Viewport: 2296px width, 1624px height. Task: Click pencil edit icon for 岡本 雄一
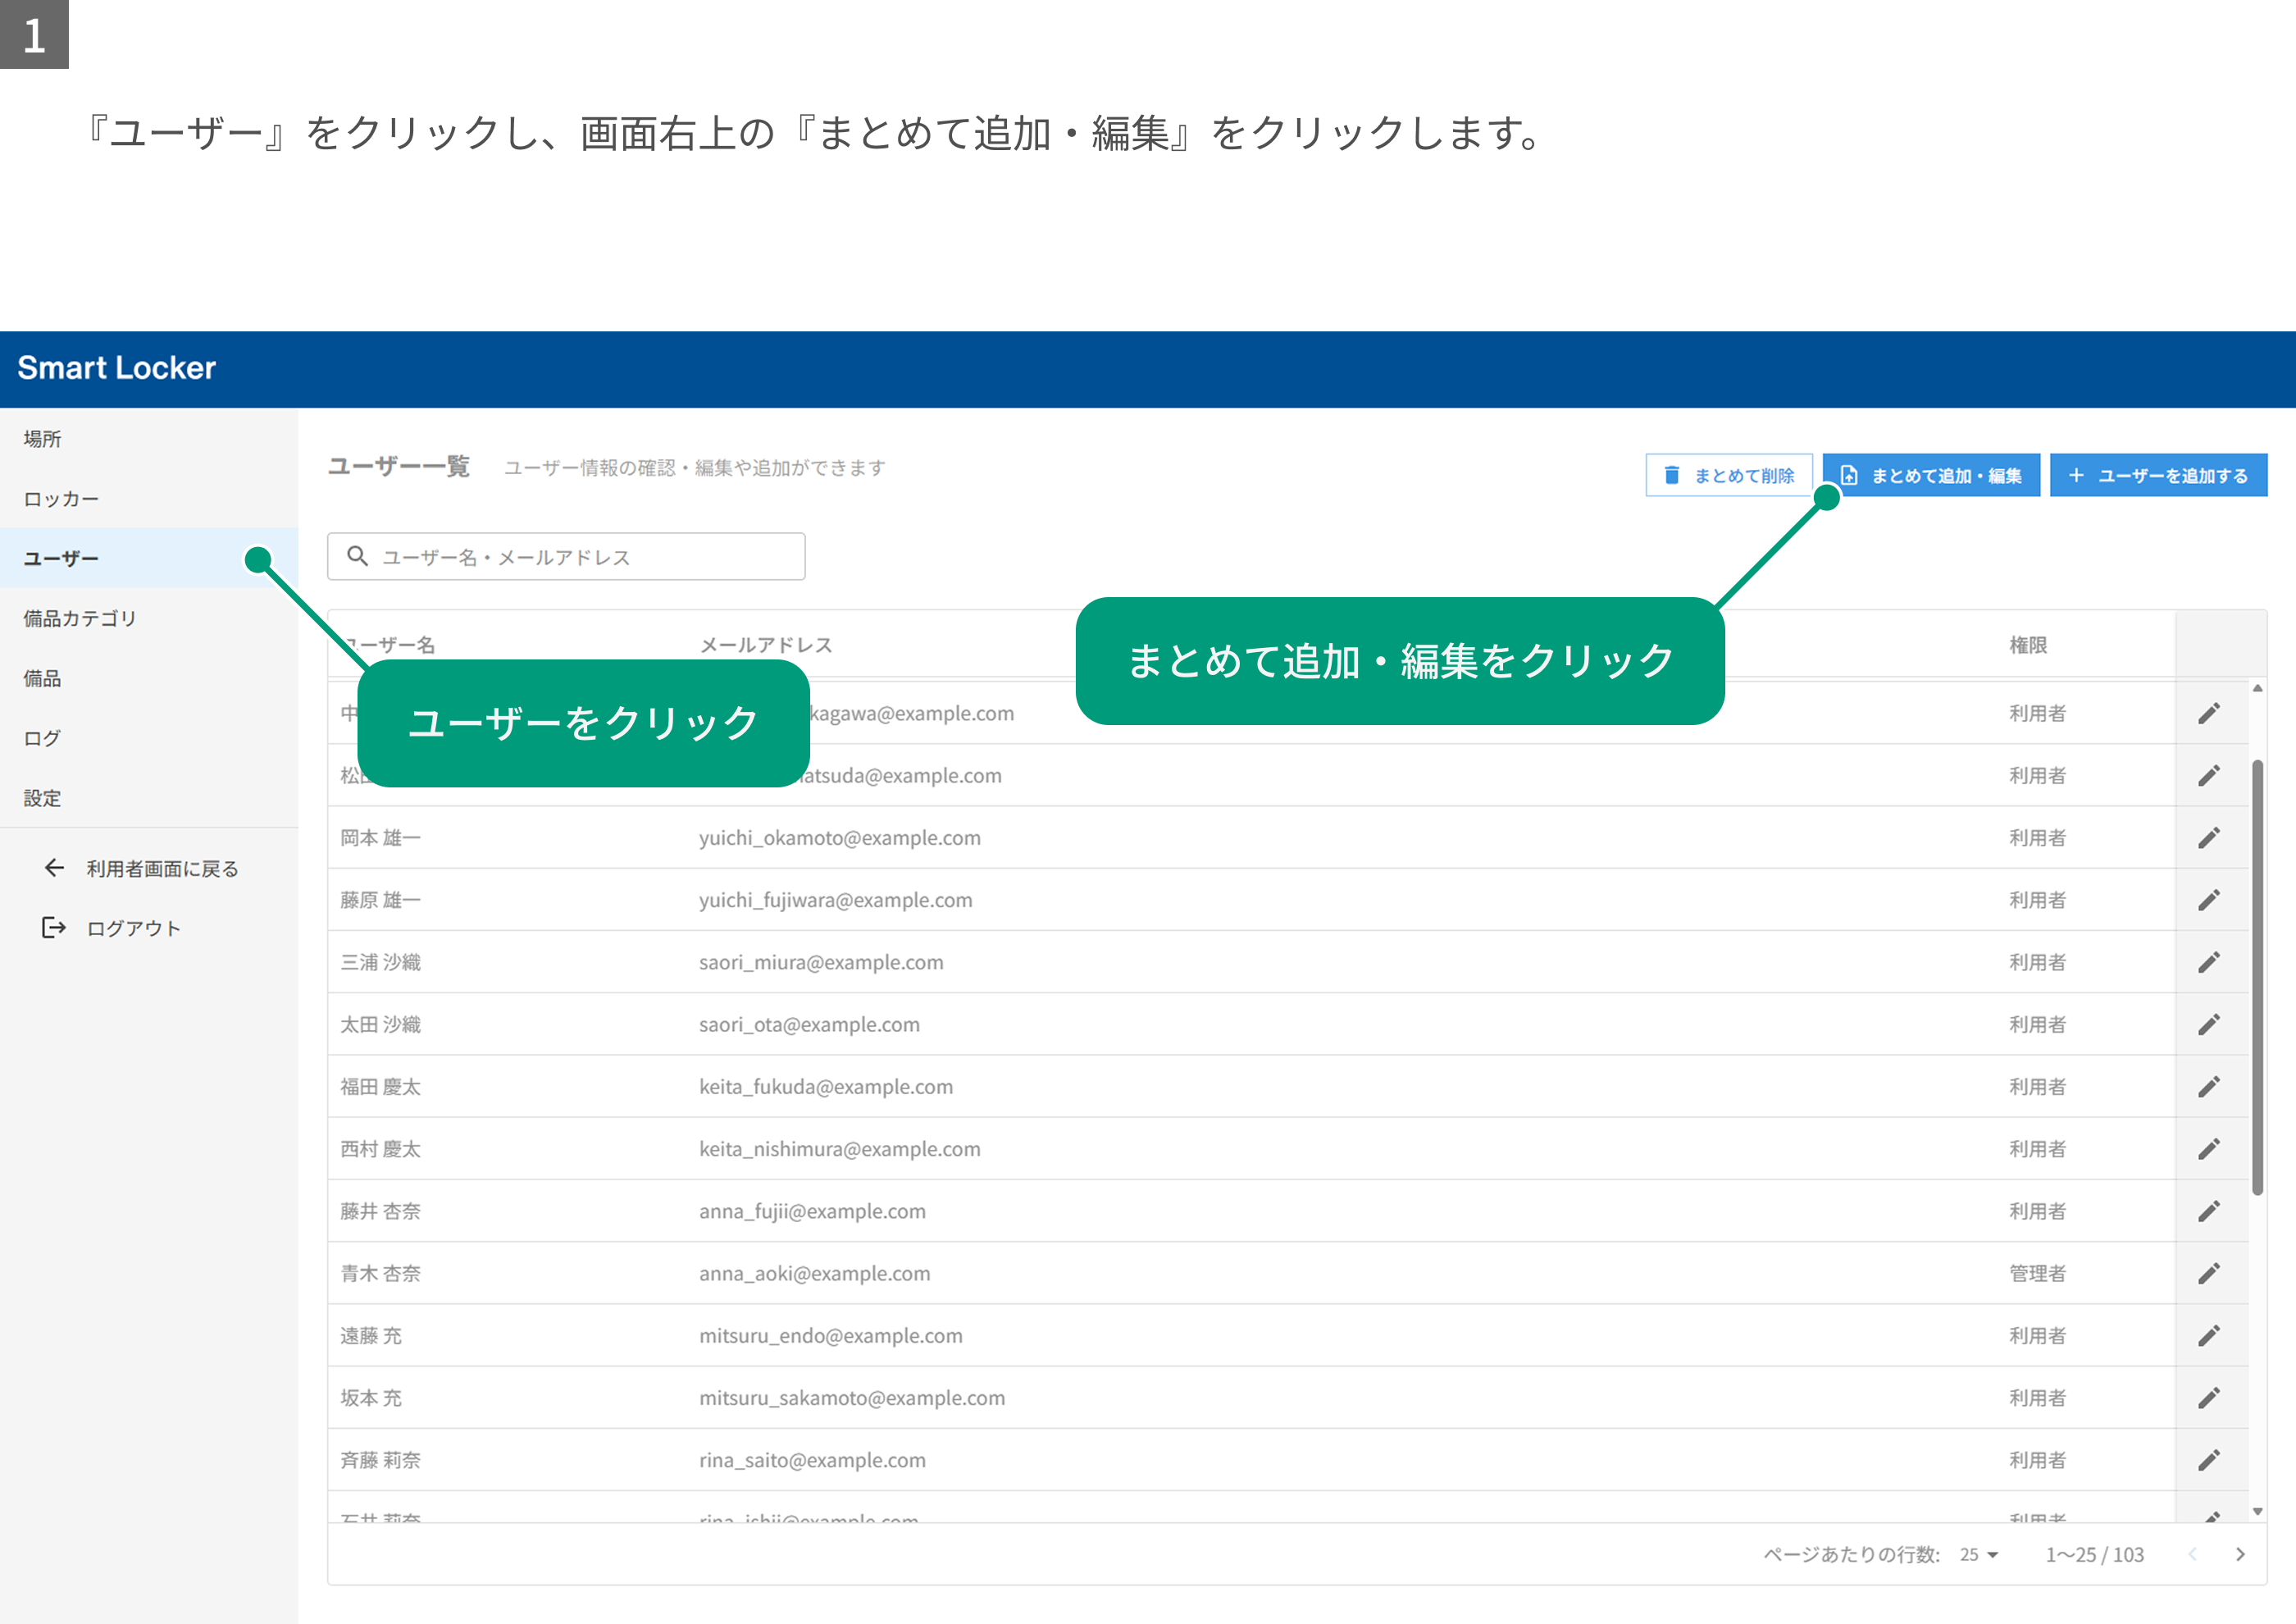2209,838
